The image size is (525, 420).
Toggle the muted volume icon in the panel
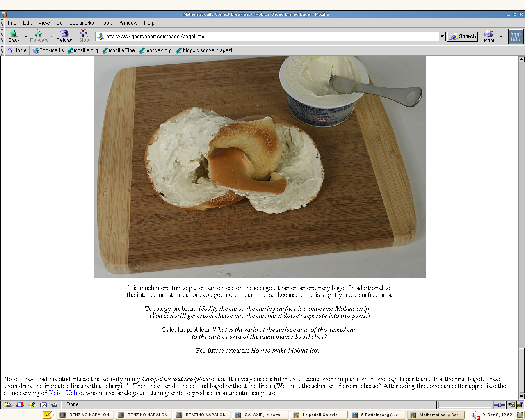pos(475,415)
